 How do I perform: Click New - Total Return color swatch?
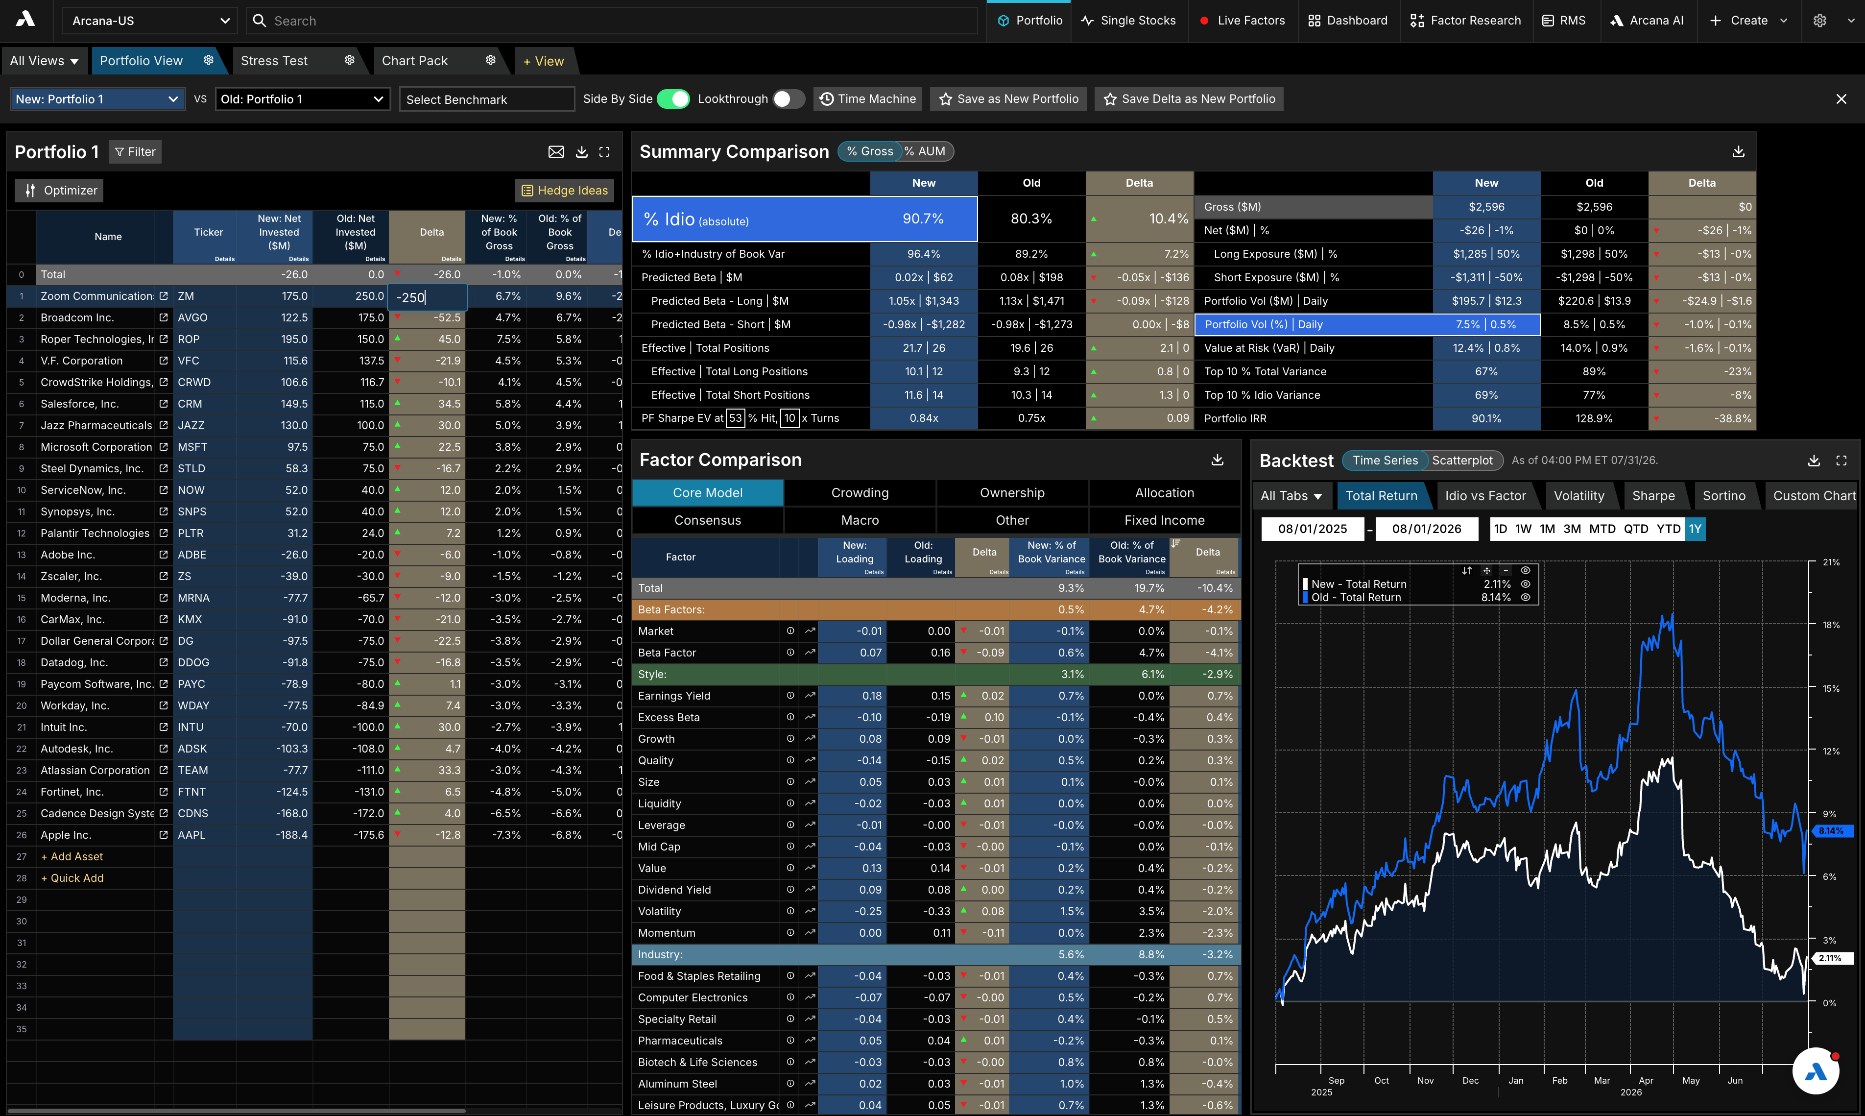pyautogui.click(x=1306, y=584)
